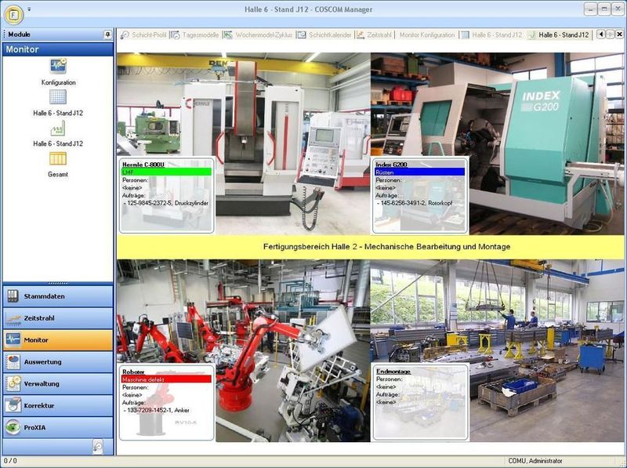The height and width of the screenshot is (468, 627).
Task: Select the Index G200 panel title
Action: (391, 165)
